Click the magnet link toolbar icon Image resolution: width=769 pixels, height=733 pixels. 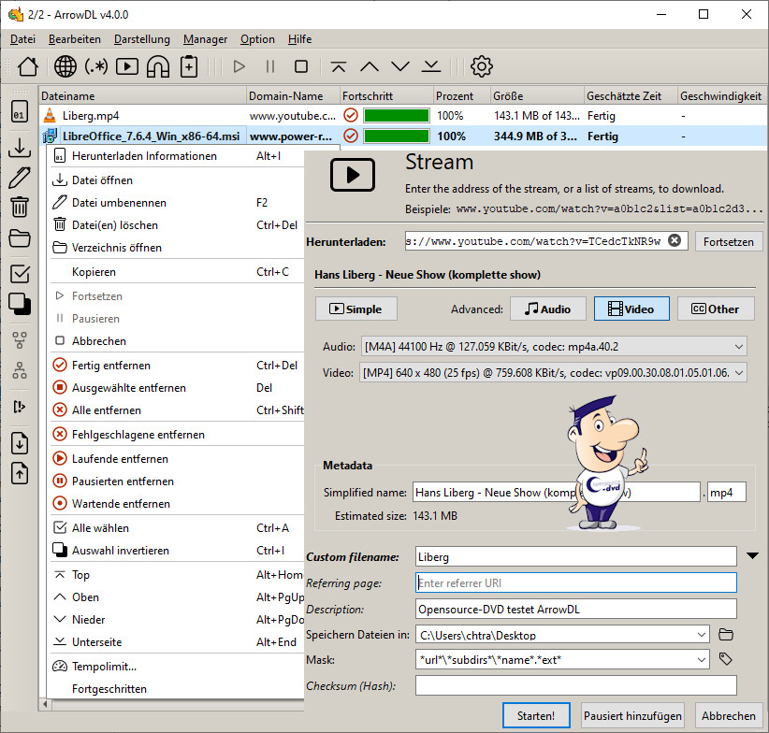tap(158, 66)
